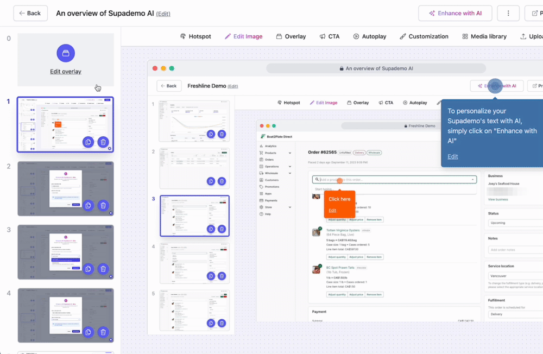This screenshot has height=354, width=543.
Task: Duplicate slide 1 in the left sidebar
Action: [x=89, y=142]
